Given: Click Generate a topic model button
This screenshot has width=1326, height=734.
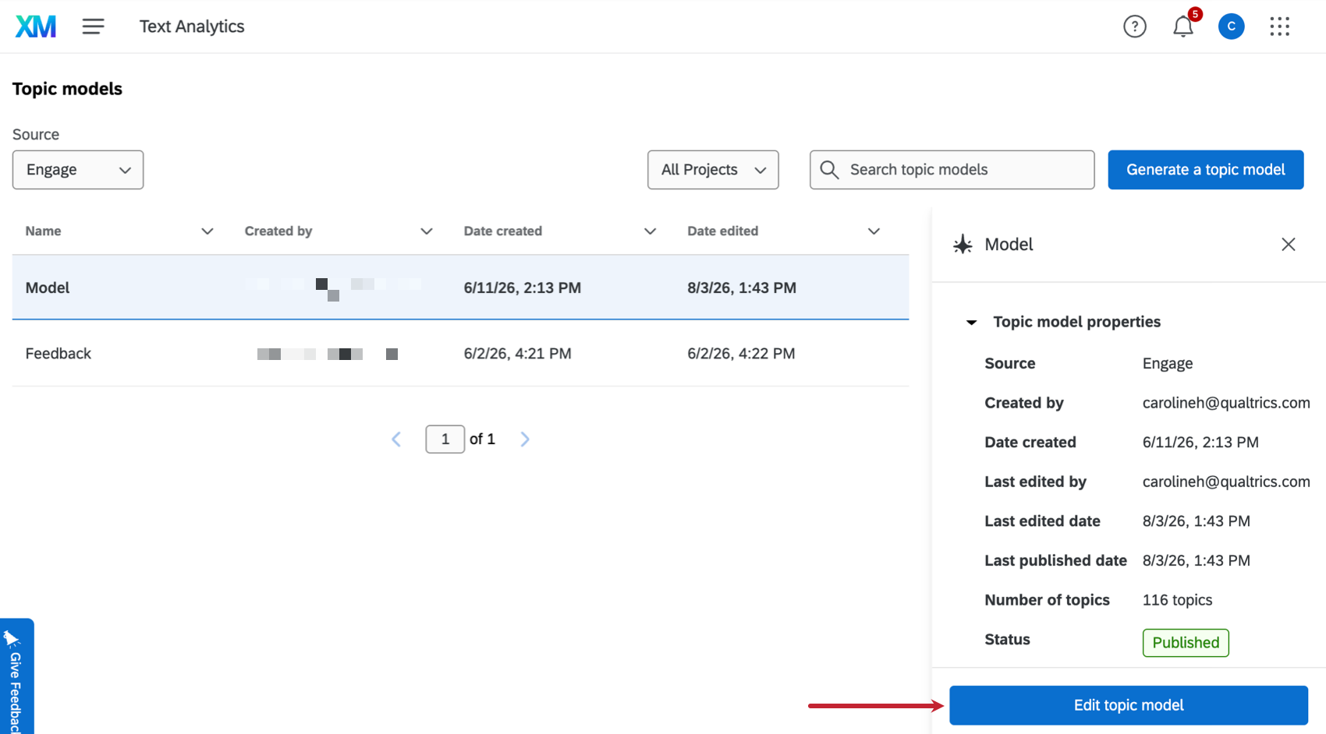Looking at the screenshot, I should point(1206,170).
